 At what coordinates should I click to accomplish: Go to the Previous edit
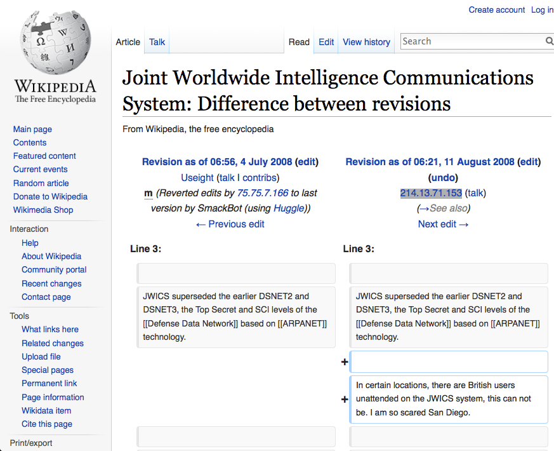pos(230,224)
